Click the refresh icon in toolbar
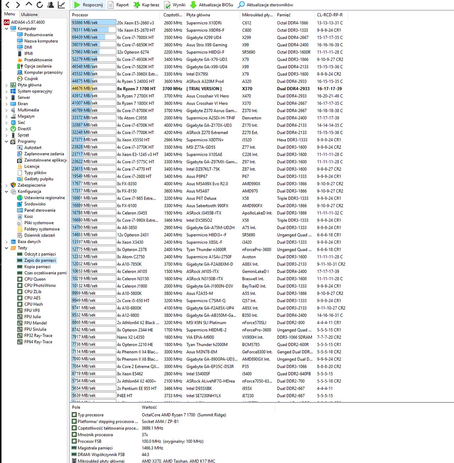Viewport: 454px width, 463px height. tap(40, 5)
